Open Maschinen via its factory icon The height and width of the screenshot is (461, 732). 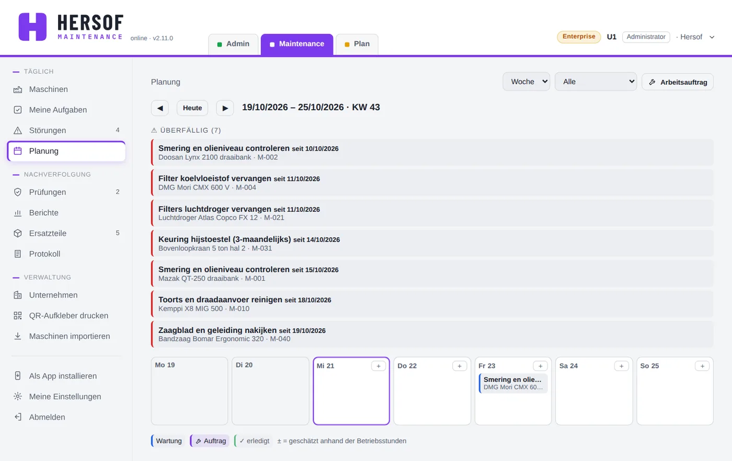pyautogui.click(x=18, y=89)
